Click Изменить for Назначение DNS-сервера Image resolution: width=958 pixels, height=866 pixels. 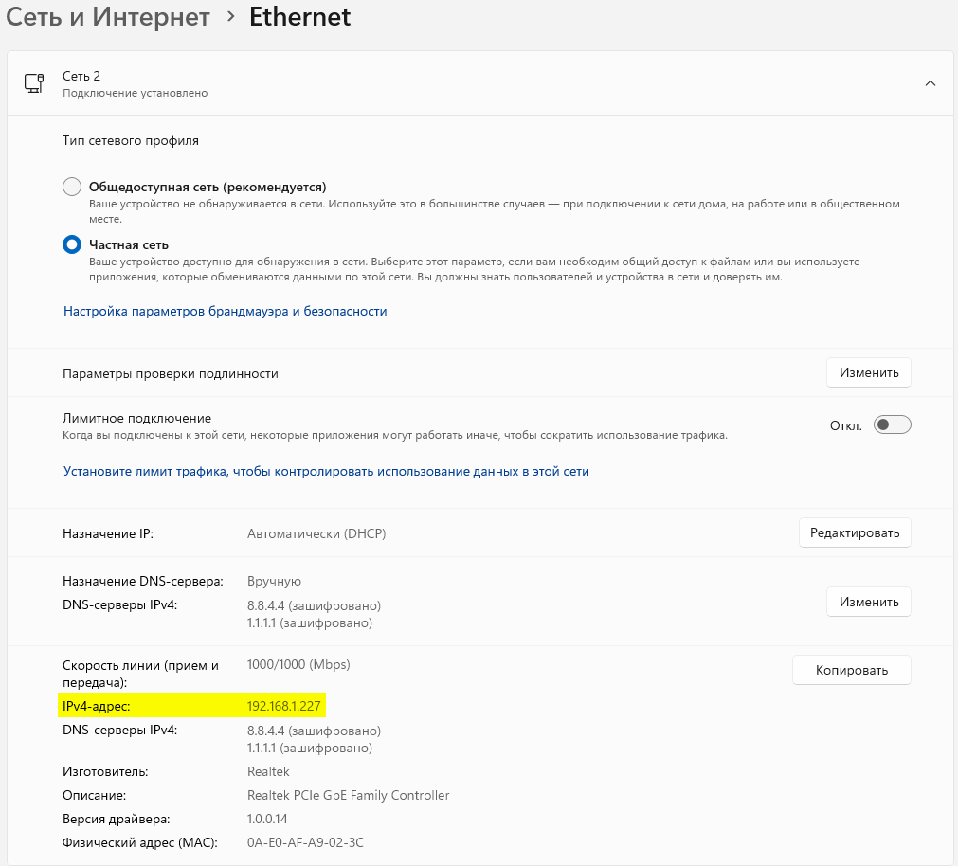pos(869,603)
